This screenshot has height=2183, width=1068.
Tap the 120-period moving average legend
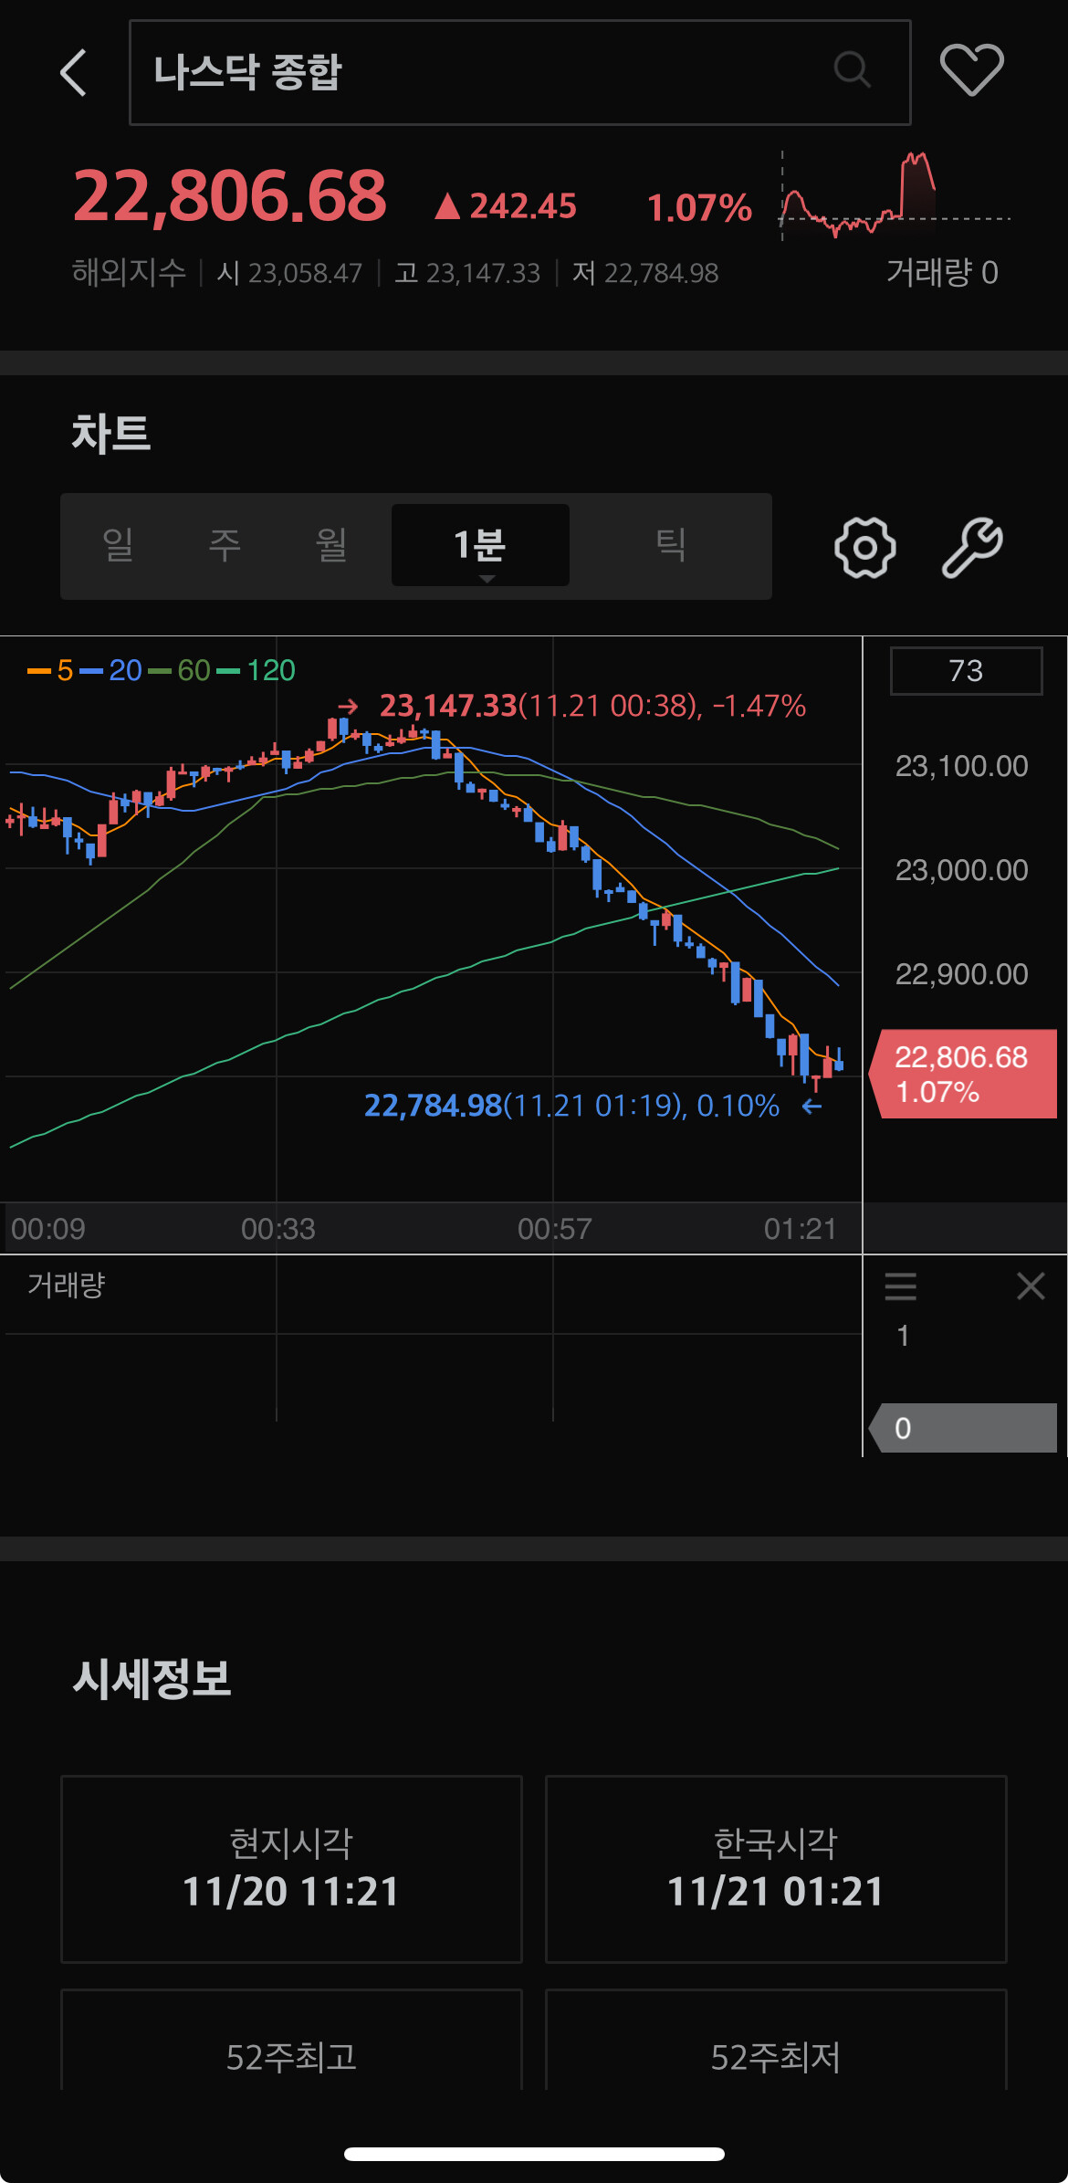[257, 670]
